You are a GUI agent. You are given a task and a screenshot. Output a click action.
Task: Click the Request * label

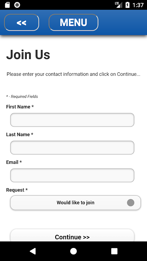pos(17,190)
